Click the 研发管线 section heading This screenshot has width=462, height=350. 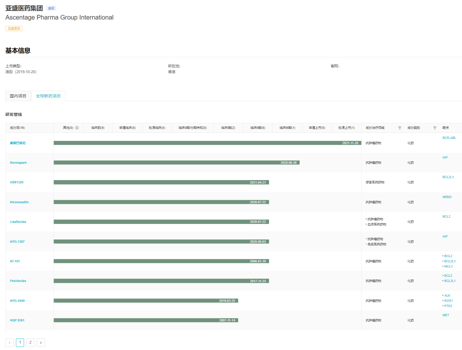click(x=14, y=114)
